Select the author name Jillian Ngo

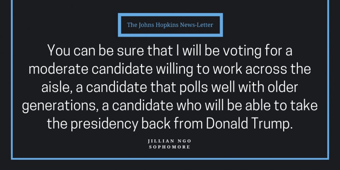click(170, 141)
